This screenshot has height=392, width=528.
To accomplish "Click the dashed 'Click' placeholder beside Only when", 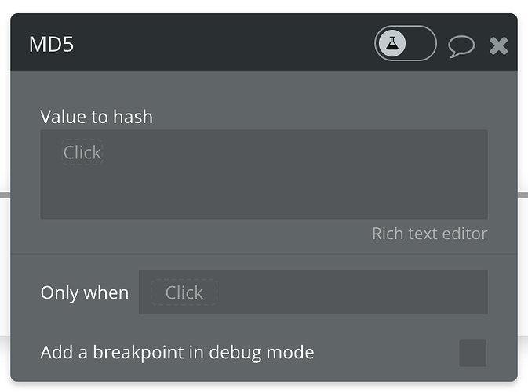I will coord(184,292).
